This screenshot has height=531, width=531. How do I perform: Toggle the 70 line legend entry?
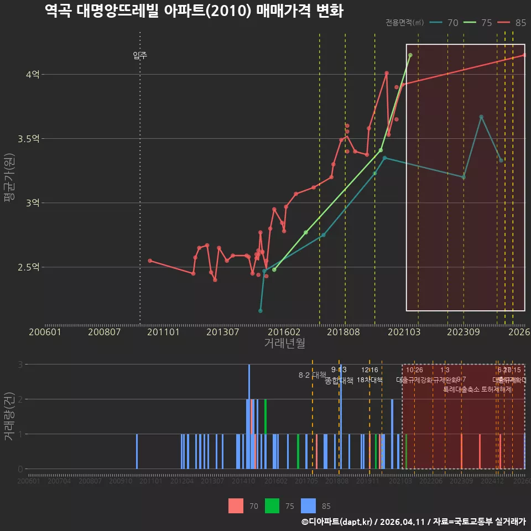444,23
